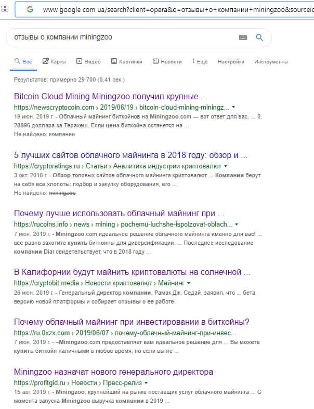Click snippet dated 15 авг. 2019 г.

coord(138,397)
